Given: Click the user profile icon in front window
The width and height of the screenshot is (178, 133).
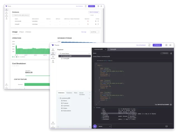Looking at the screenshot, I should pyautogui.click(x=170, y=45).
